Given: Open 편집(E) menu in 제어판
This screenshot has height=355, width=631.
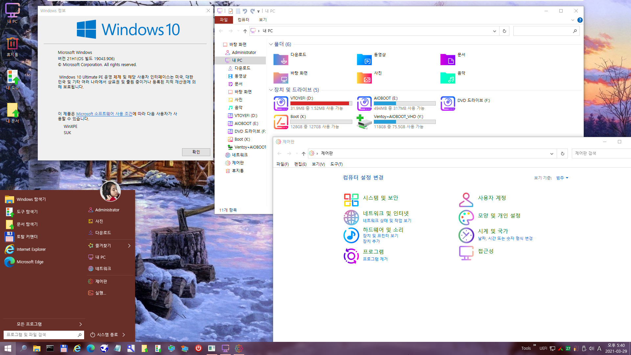Looking at the screenshot, I should (x=300, y=164).
